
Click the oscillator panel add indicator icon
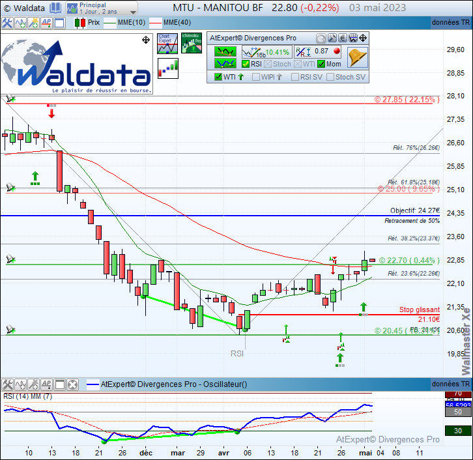click(20, 385)
